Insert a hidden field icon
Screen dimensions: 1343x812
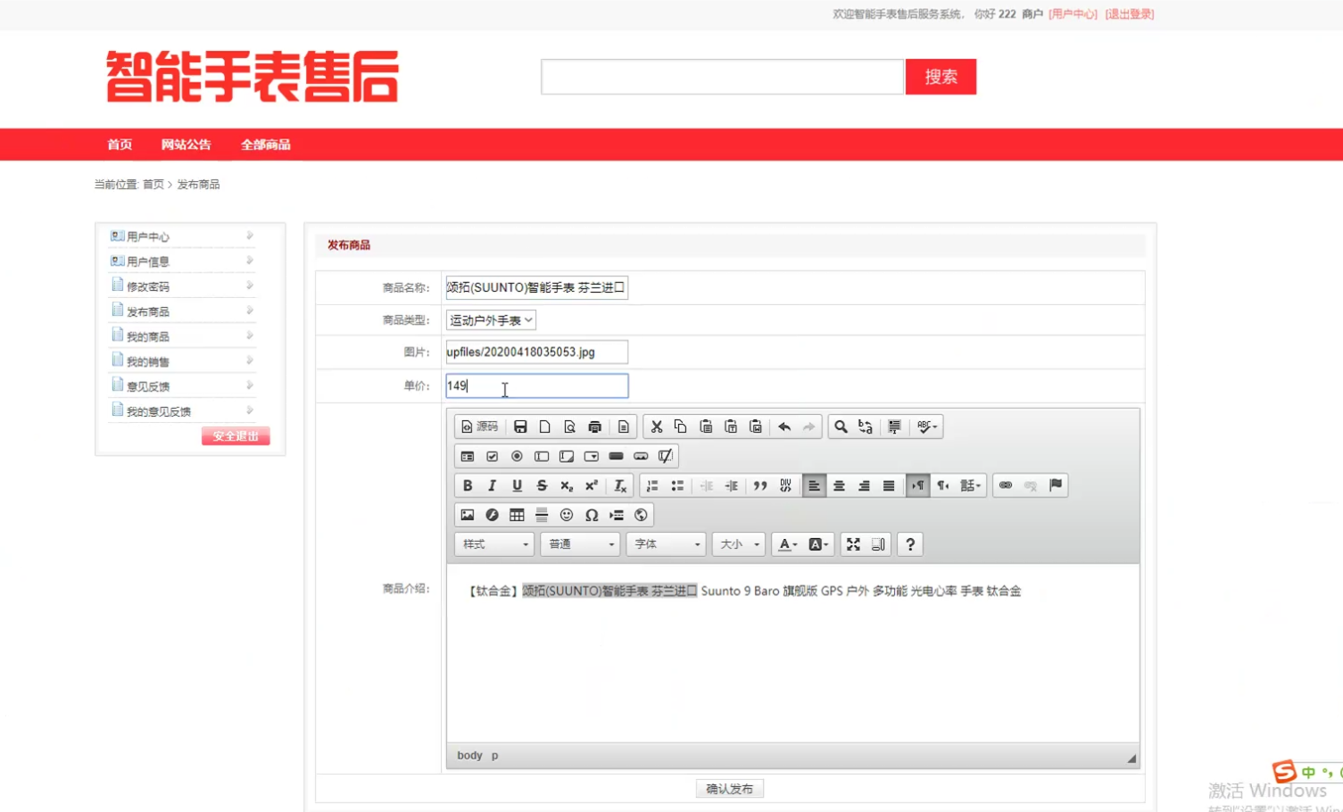click(x=666, y=456)
